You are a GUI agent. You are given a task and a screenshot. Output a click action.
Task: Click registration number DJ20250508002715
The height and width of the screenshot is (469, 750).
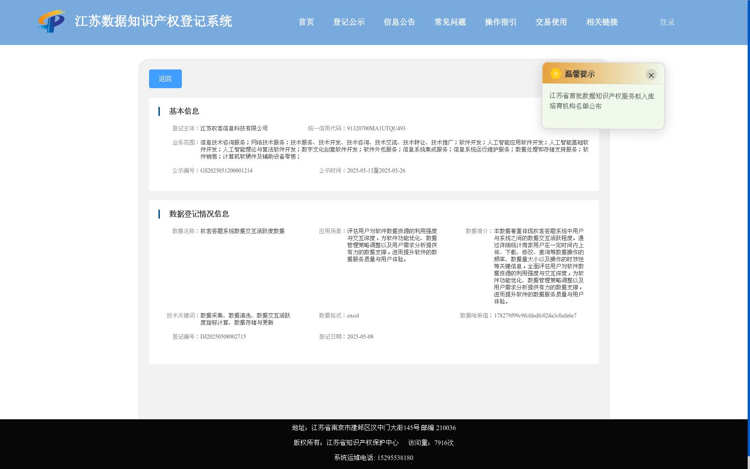223,337
